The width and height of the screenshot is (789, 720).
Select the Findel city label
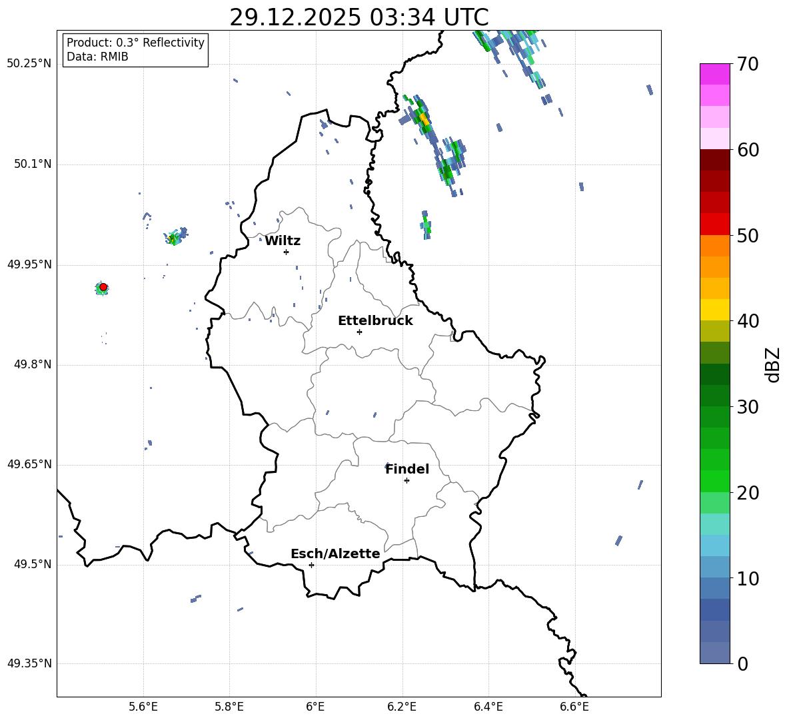(x=407, y=470)
